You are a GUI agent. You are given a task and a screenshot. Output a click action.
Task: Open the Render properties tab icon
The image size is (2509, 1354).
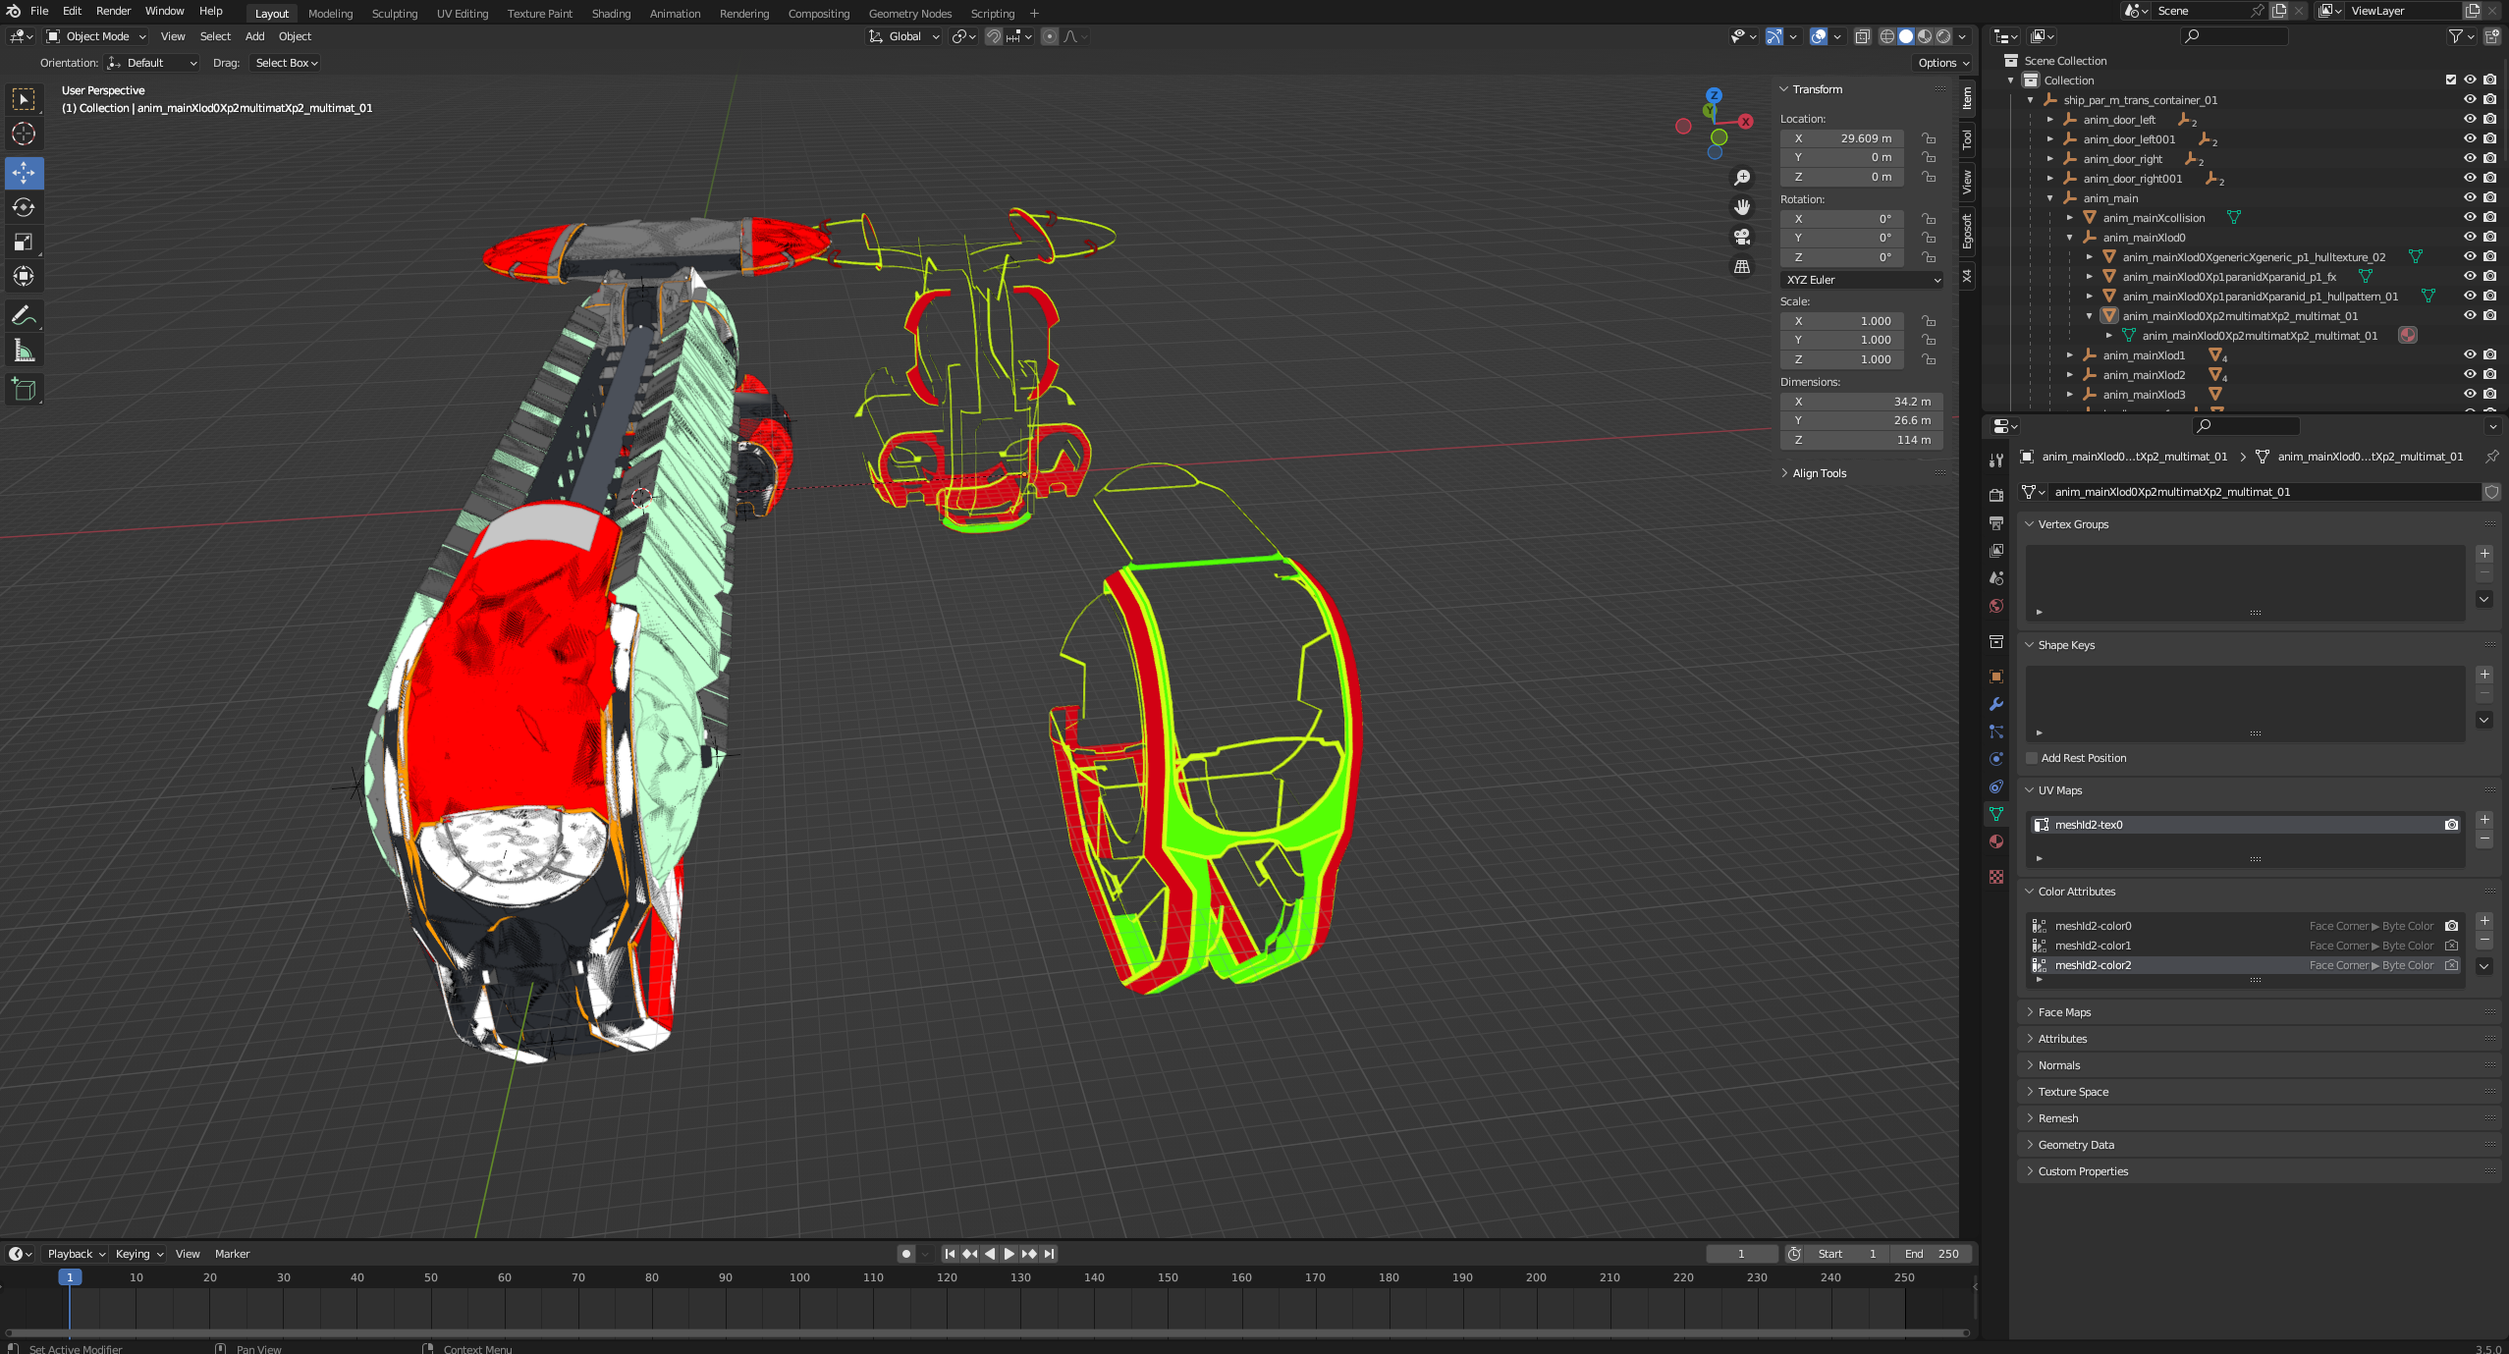coord(1995,496)
